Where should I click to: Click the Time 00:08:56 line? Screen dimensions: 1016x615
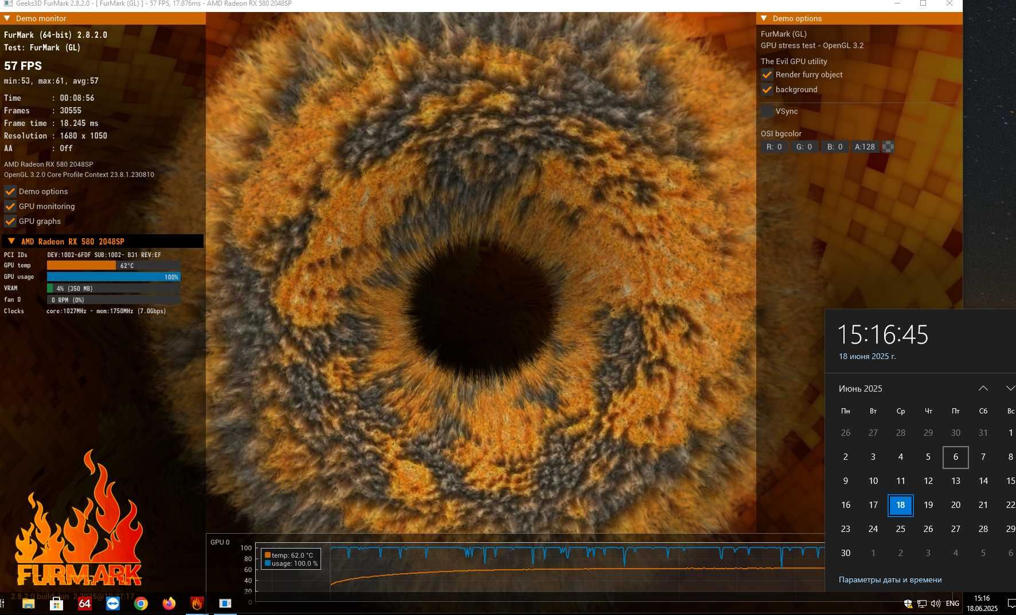(49, 98)
